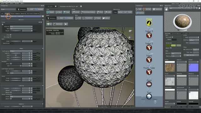Toggle the Flip checkbox in Properties panel
201x113 pixels.
pyautogui.click(x=10, y=35)
